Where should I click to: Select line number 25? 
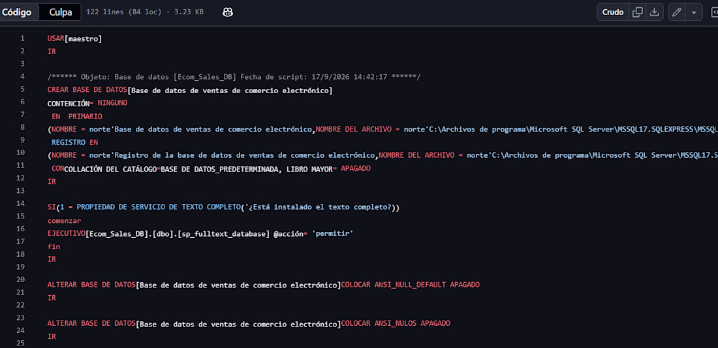tap(21, 343)
